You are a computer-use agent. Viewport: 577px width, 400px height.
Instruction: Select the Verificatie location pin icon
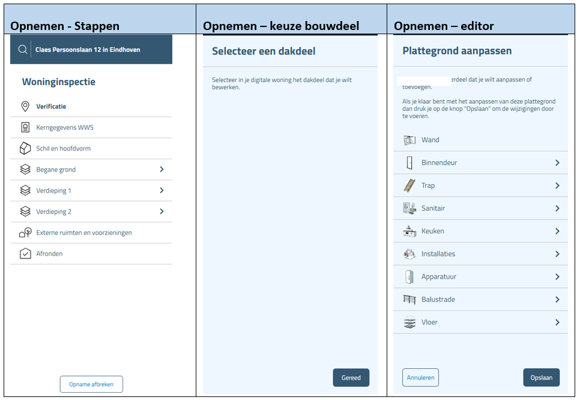coord(23,106)
